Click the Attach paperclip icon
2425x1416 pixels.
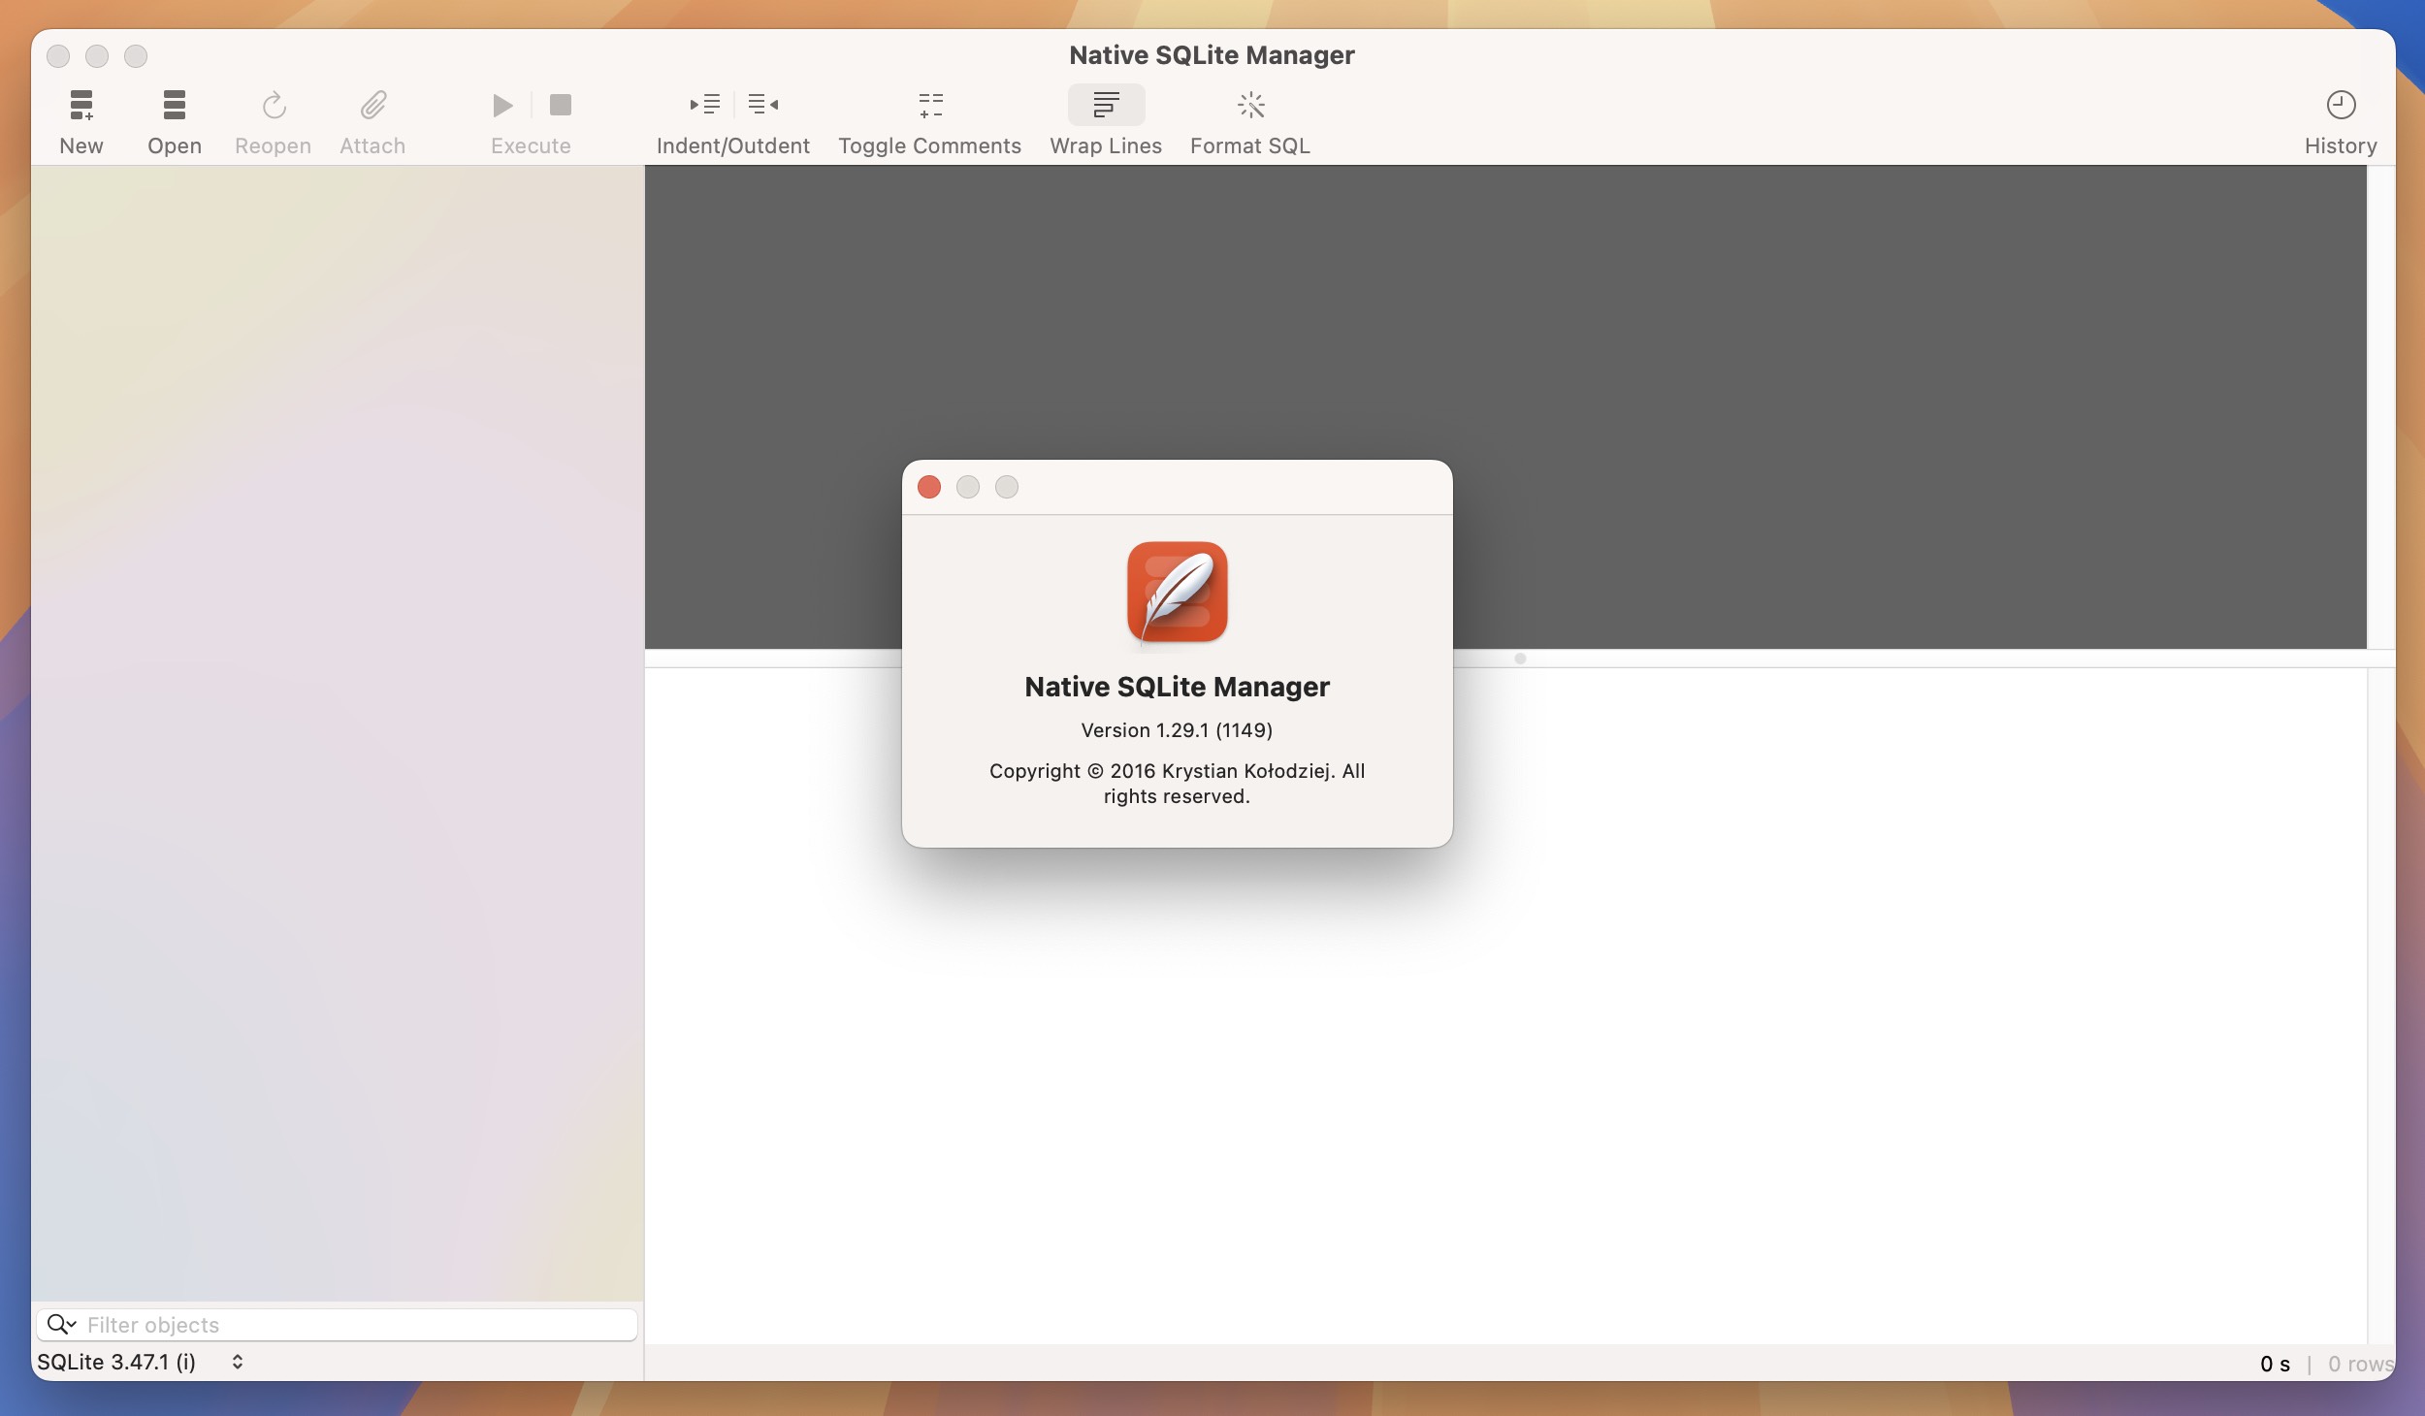point(373,105)
